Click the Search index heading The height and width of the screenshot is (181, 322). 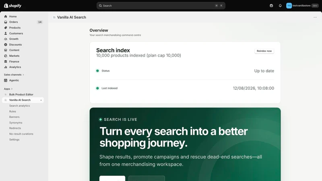tap(113, 50)
